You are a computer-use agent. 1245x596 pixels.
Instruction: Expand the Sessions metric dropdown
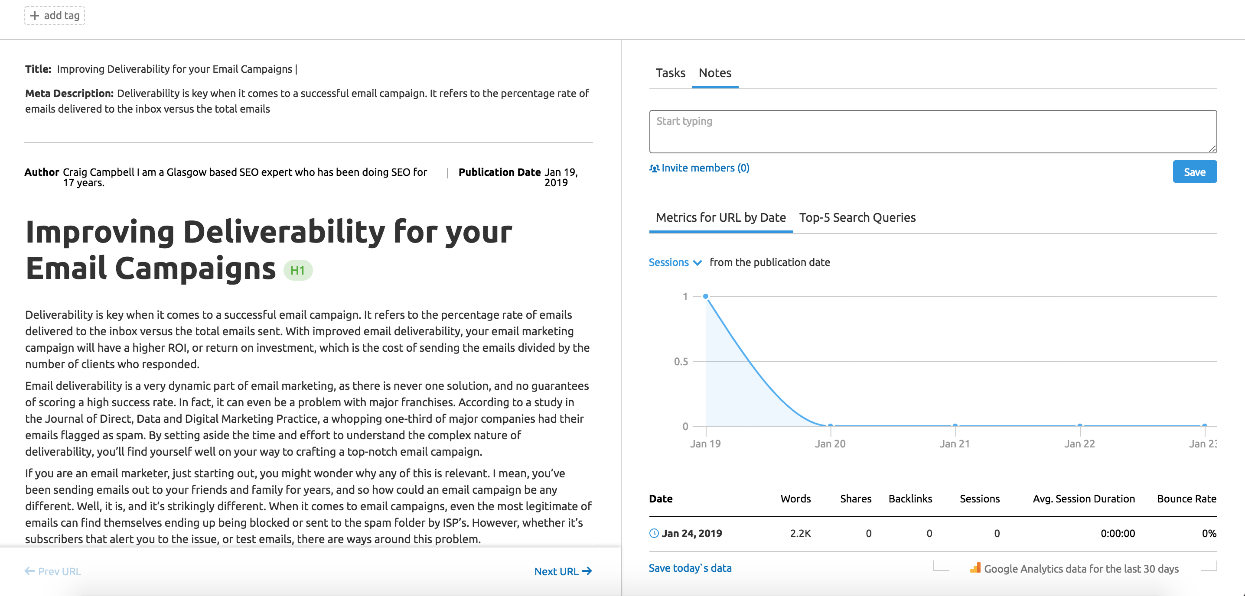click(669, 262)
